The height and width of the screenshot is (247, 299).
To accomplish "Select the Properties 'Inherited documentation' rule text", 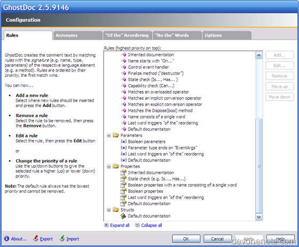I will click(151, 173).
